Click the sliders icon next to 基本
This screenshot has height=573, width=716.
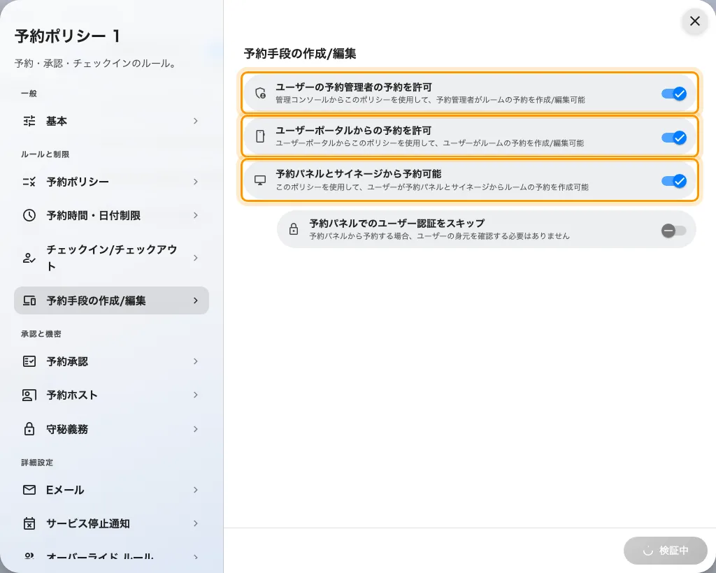[29, 121]
